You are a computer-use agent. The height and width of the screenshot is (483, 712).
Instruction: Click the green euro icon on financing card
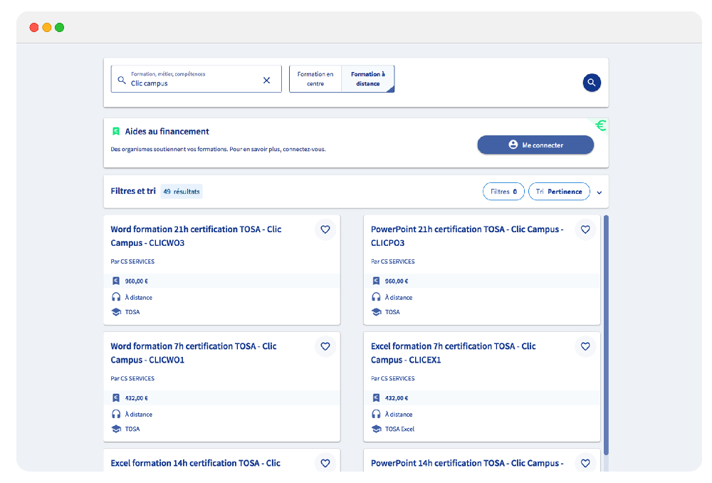[601, 125]
